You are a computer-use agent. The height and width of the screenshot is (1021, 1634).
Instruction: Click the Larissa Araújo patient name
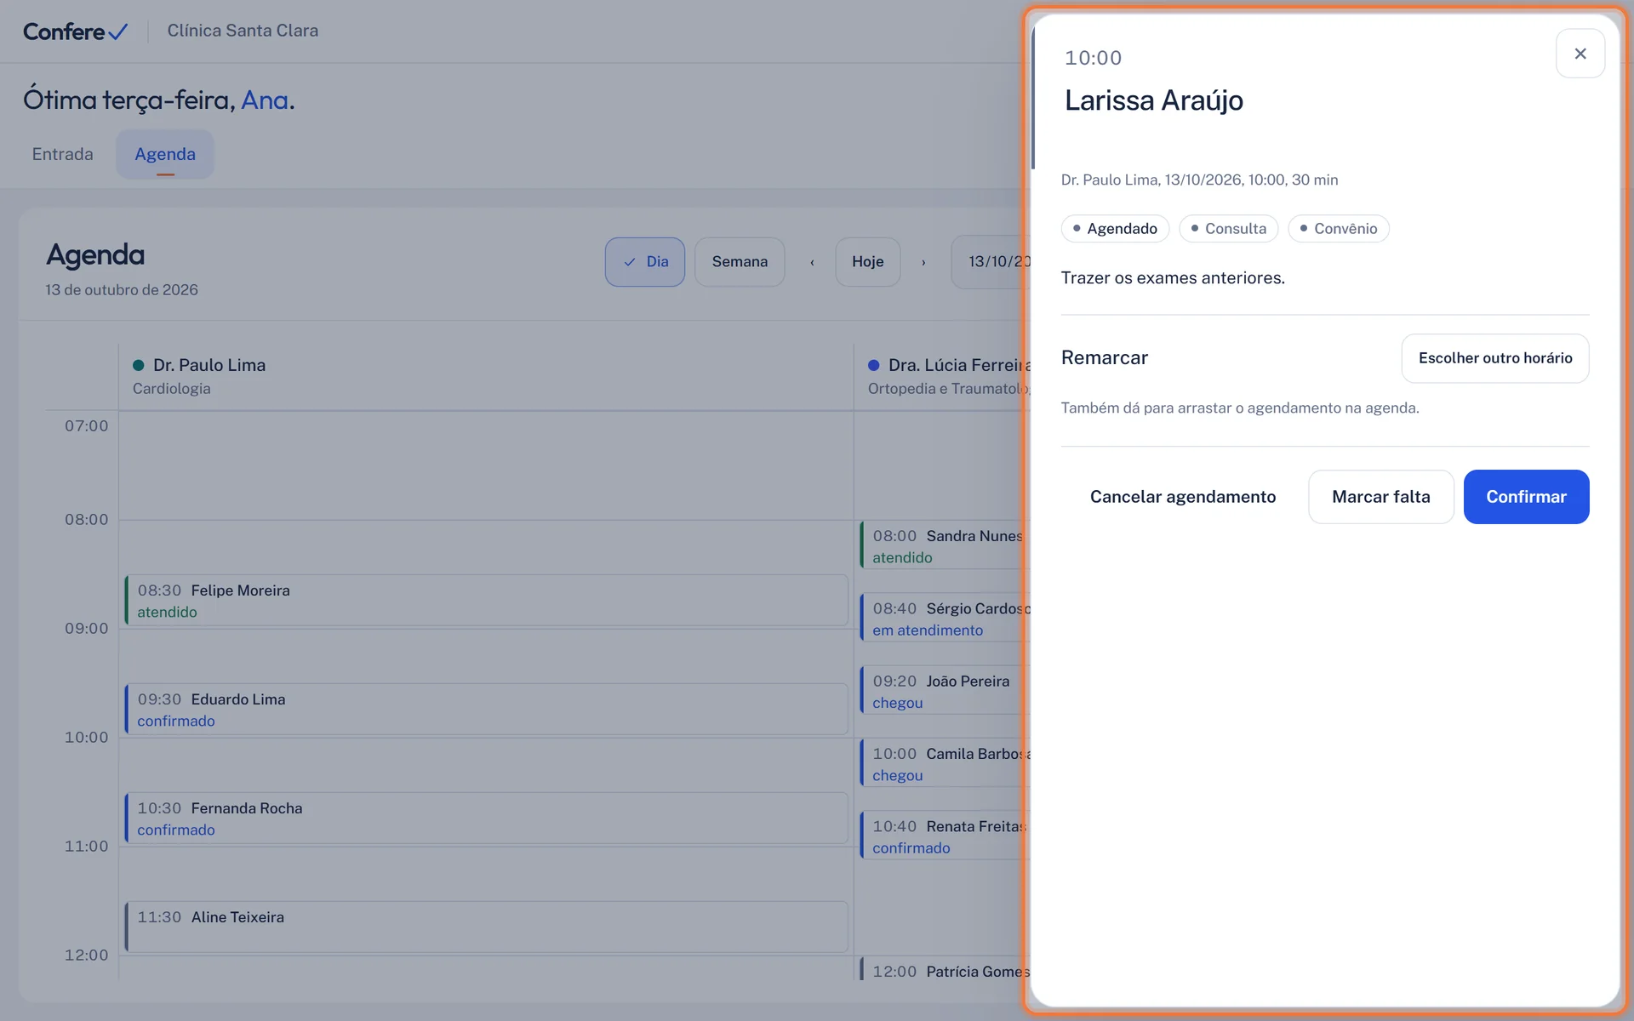click(1153, 100)
